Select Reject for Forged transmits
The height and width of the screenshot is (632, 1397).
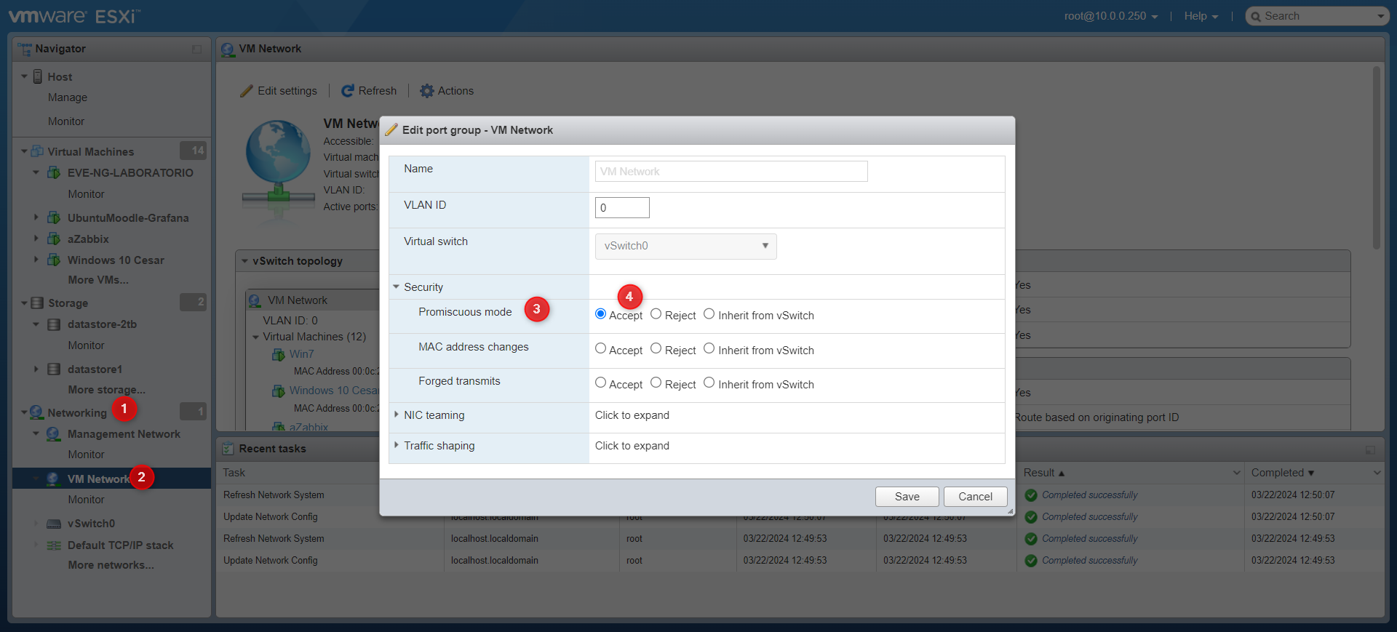[656, 383]
